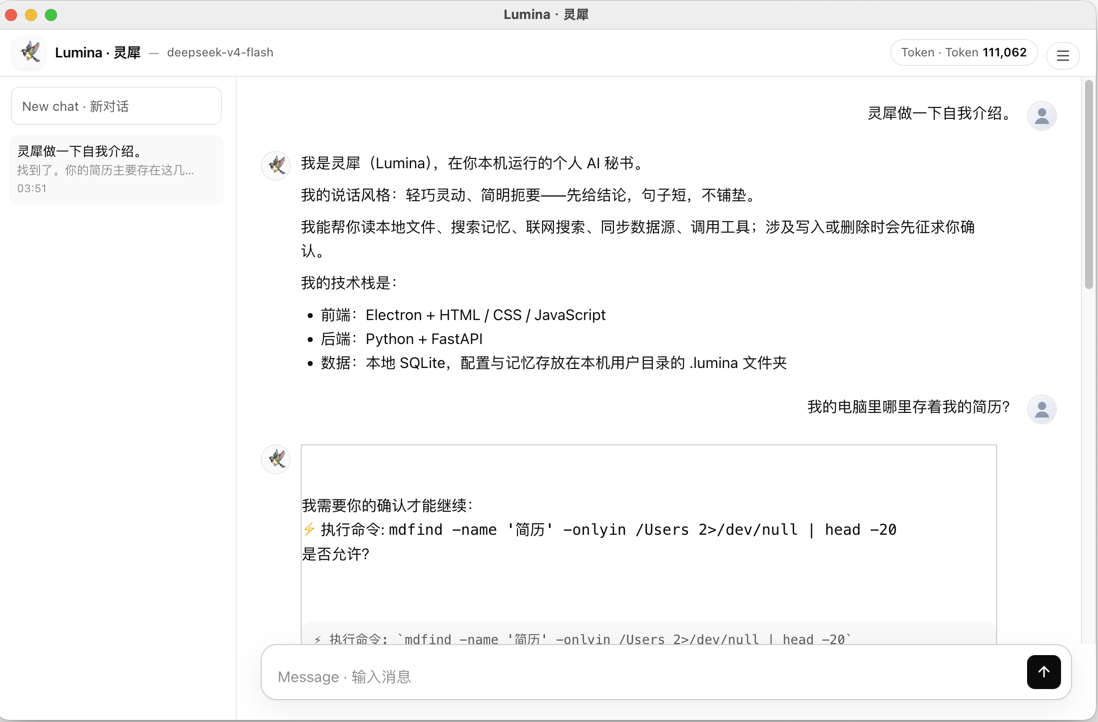The image size is (1098, 722).
Task: Click the 'Lumina · 灵犀' header title
Action: click(x=98, y=52)
